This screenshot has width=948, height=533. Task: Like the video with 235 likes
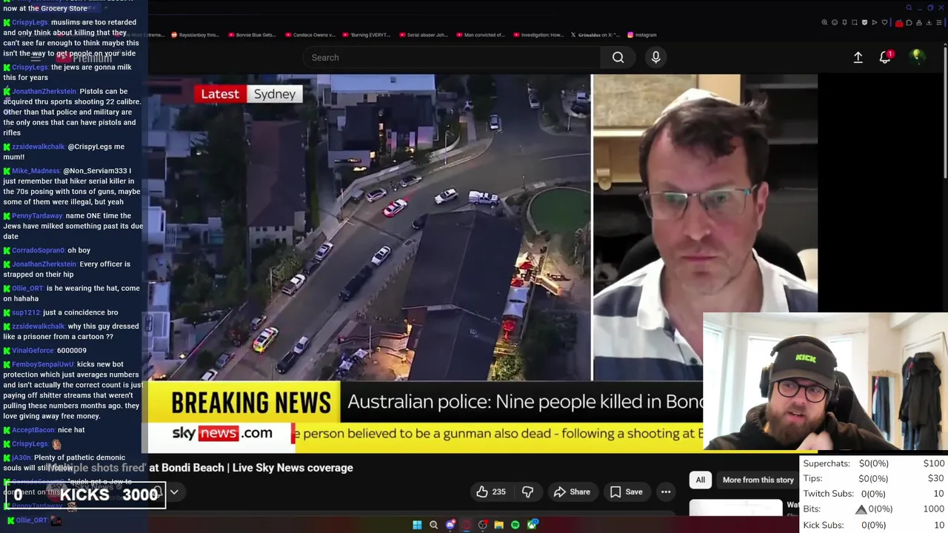coord(490,492)
